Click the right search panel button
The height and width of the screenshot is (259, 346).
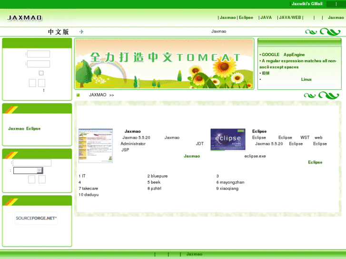click(x=42, y=180)
